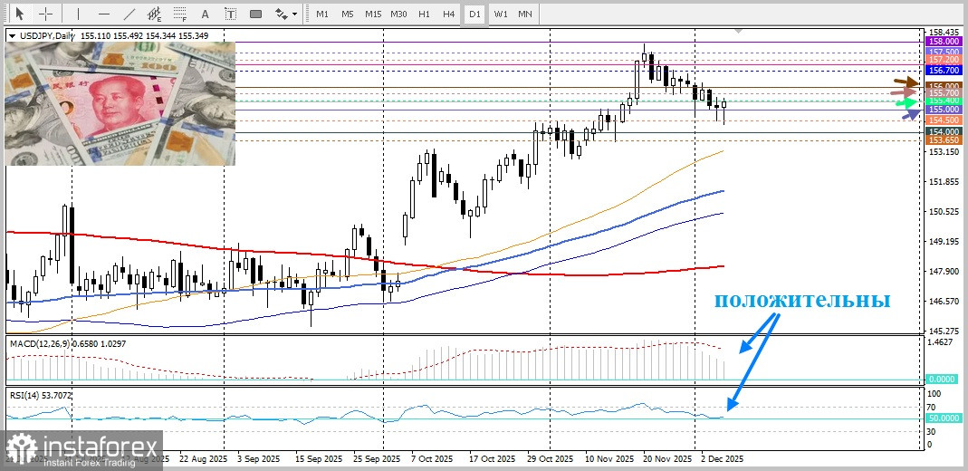Select the Trendline drawing tool
Screen dimensions: 968x471
pos(129,14)
